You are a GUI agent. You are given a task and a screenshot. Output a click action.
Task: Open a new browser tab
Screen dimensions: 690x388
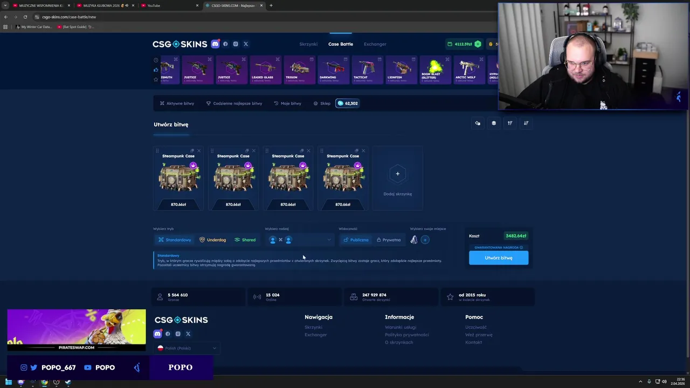[x=271, y=5]
